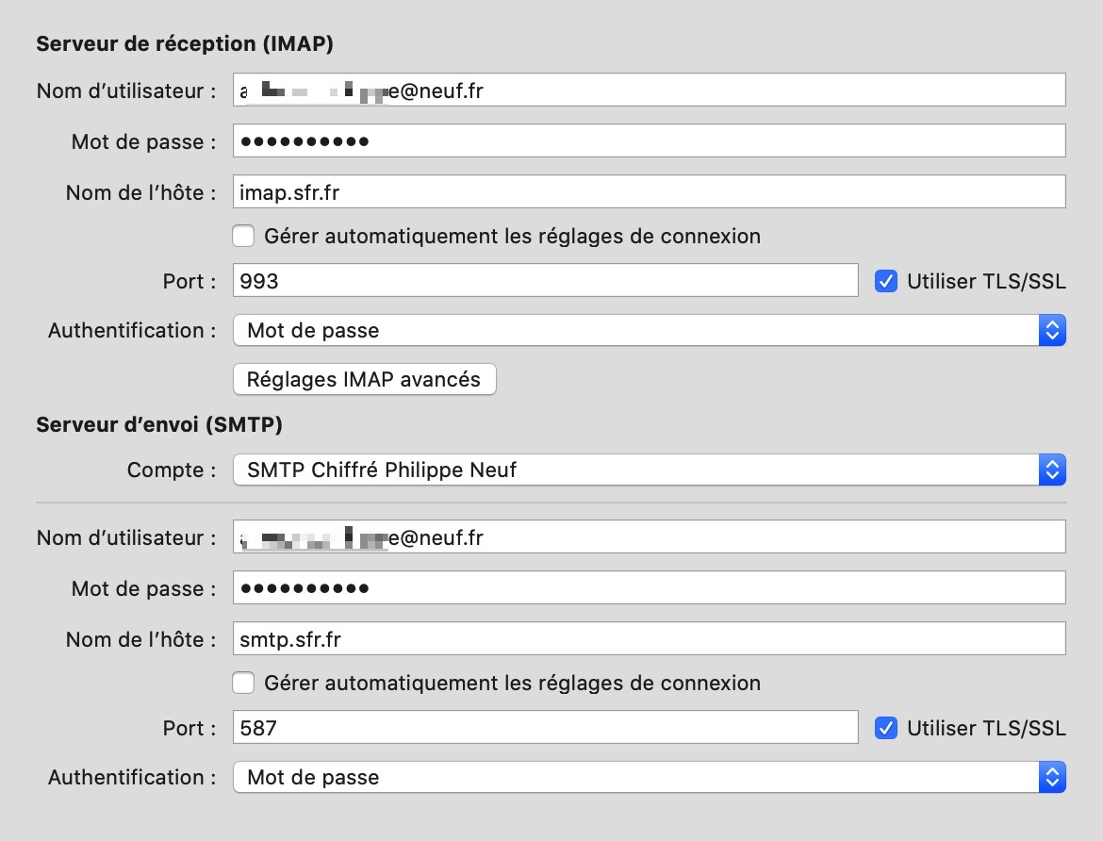Enable automatic connection settings for SMTP server

(243, 683)
